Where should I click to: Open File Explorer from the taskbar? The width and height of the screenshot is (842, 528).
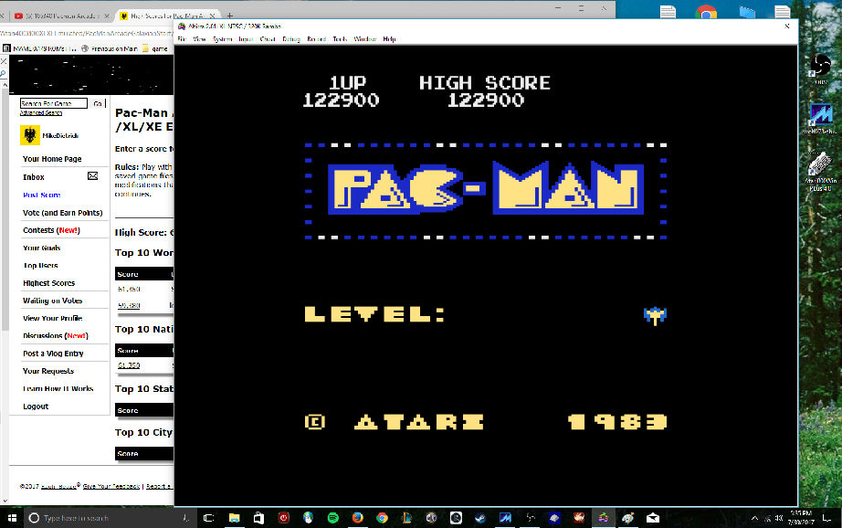[x=234, y=518]
